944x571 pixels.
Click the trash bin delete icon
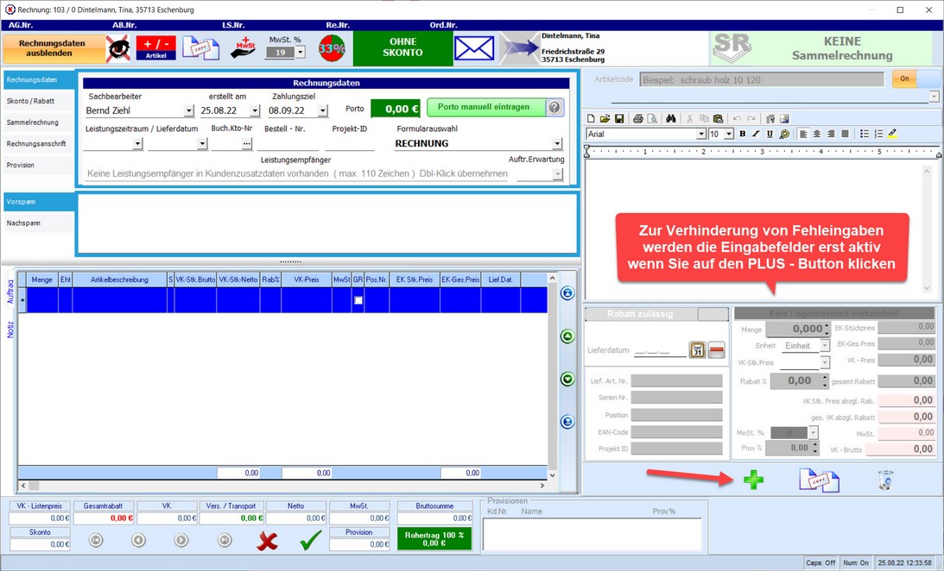pyautogui.click(x=885, y=481)
